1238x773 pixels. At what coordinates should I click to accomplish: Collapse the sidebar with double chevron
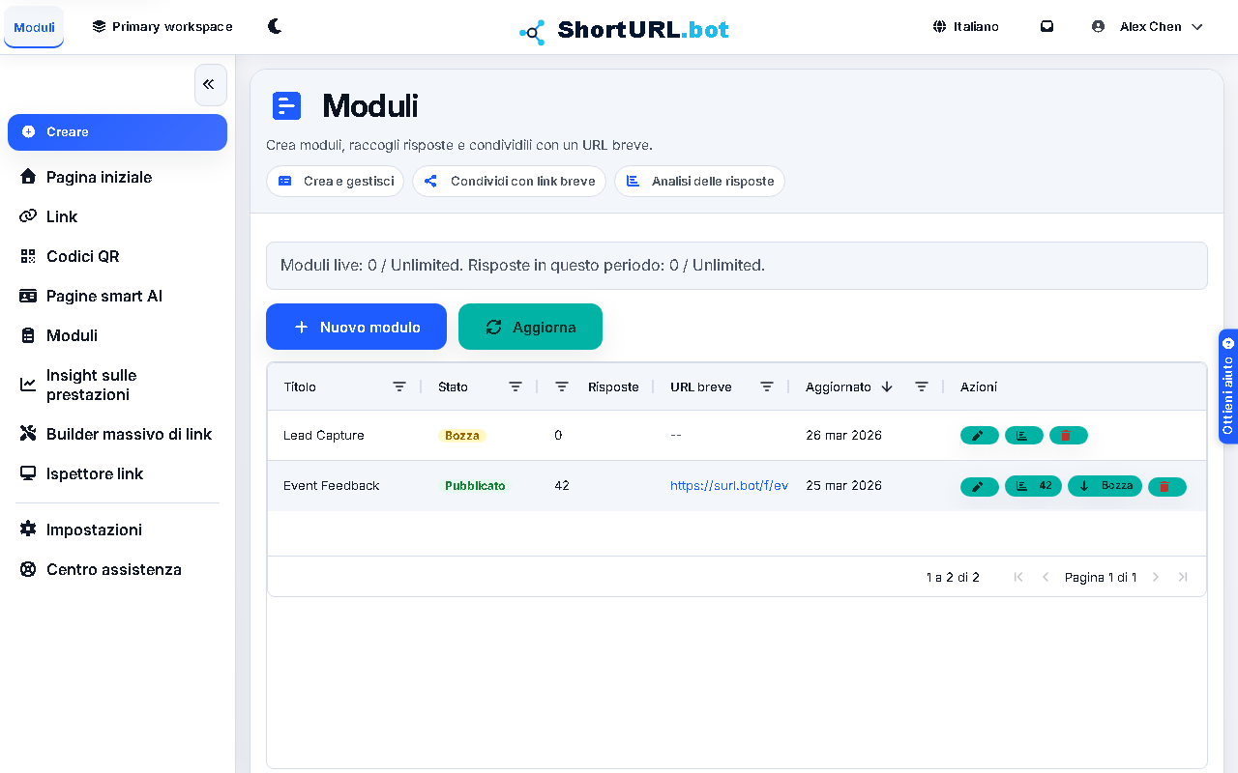click(x=210, y=85)
